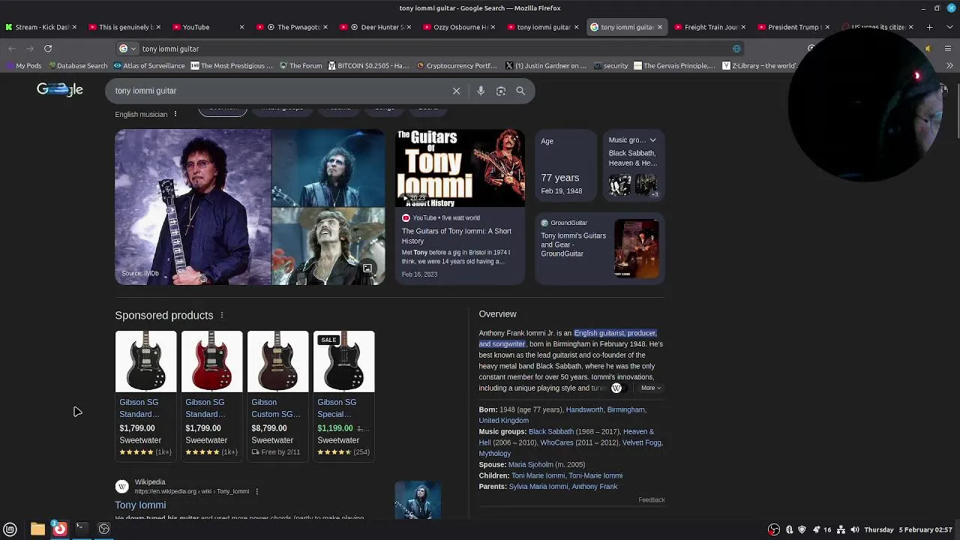This screenshot has height=540, width=960.
Task: Switch to the President Trump tab
Action: tap(793, 27)
